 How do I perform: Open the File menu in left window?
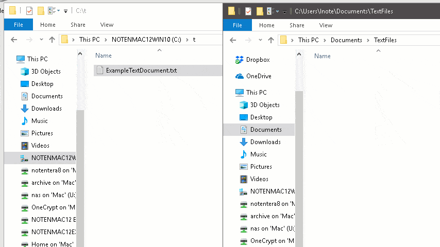point(18,25)
